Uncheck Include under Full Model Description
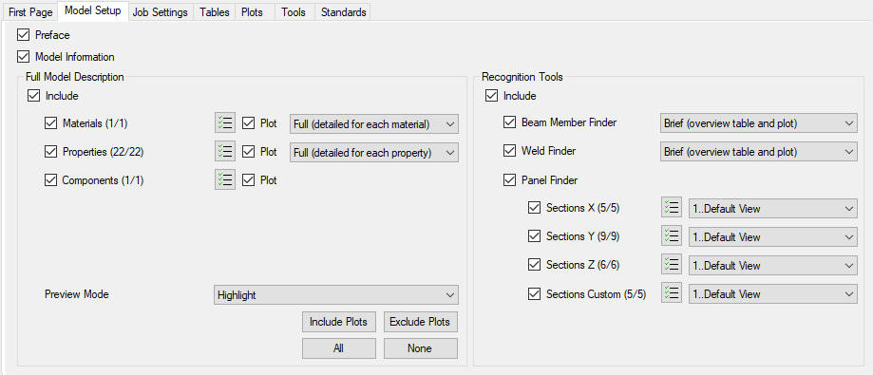 pyautogui.click(x=33, y=96)
